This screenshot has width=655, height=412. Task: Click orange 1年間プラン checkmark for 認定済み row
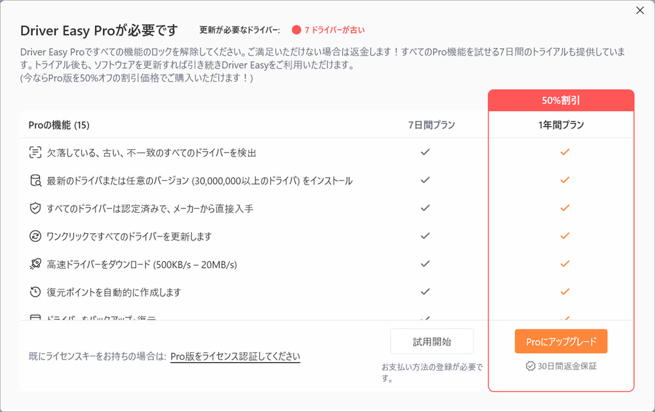(x=565, y=208)
